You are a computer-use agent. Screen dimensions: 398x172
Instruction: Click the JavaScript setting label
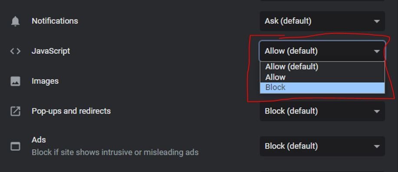pos(51,51)
